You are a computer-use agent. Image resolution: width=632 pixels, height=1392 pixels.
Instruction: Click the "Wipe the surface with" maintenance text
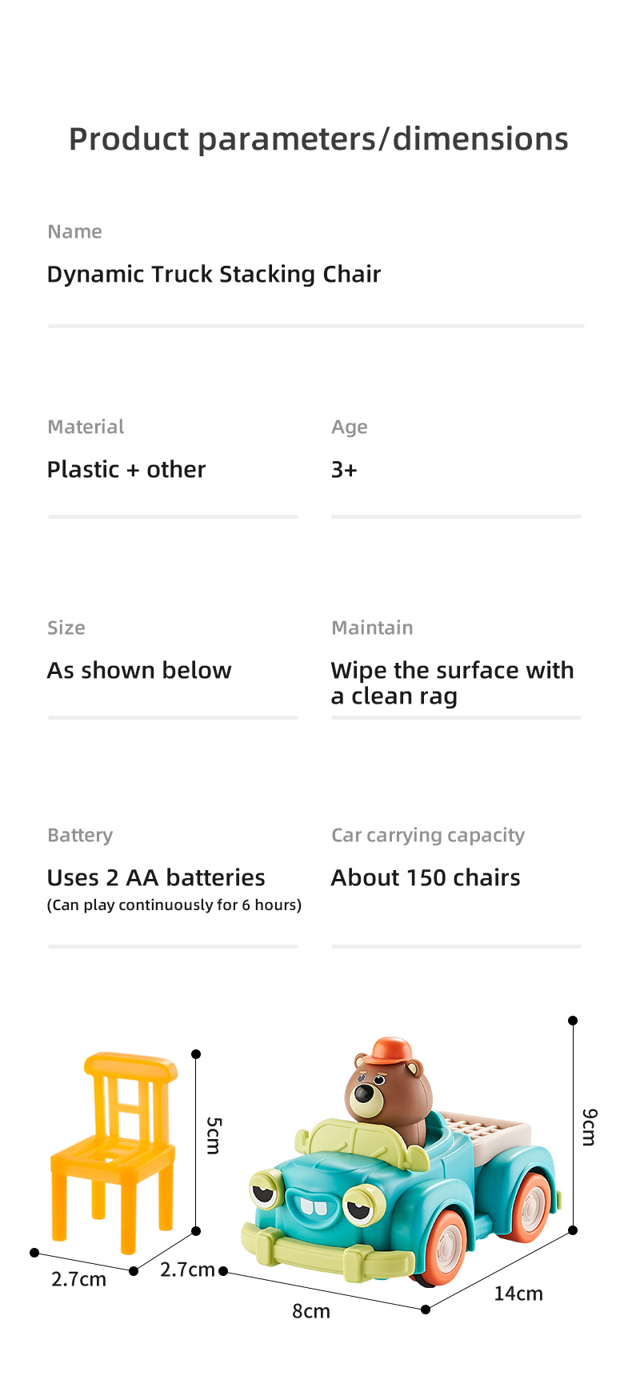coord(452,671)
